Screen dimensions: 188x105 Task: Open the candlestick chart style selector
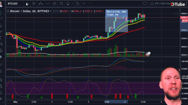click(34, 3)
